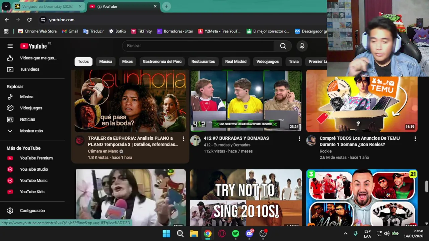Open taskbar search
Viewport: 429px width, 241px height.
[180, 234]
